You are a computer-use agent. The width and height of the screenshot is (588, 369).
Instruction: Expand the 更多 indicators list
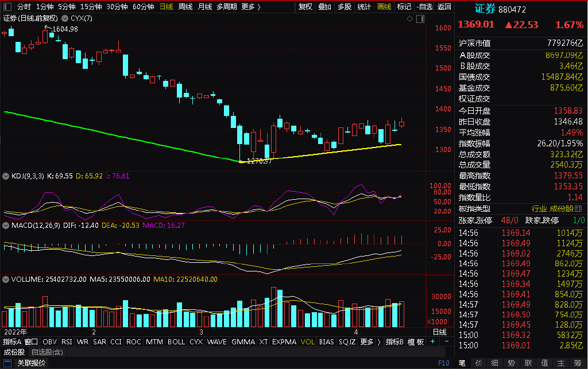370,341
